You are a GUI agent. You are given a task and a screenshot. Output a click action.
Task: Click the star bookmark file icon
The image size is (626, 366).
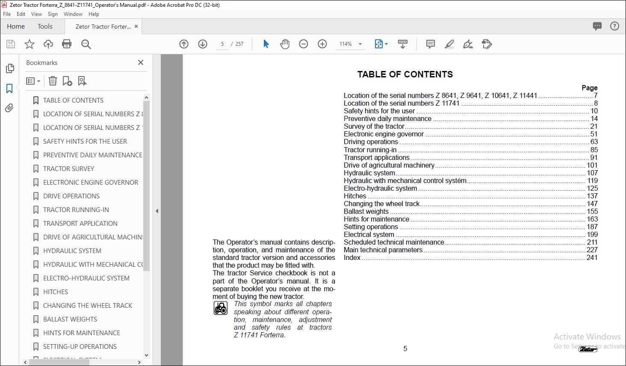[x=30, y=44]
